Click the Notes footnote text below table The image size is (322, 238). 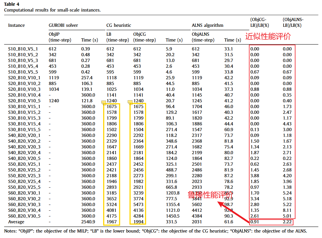tap(155, 231)
